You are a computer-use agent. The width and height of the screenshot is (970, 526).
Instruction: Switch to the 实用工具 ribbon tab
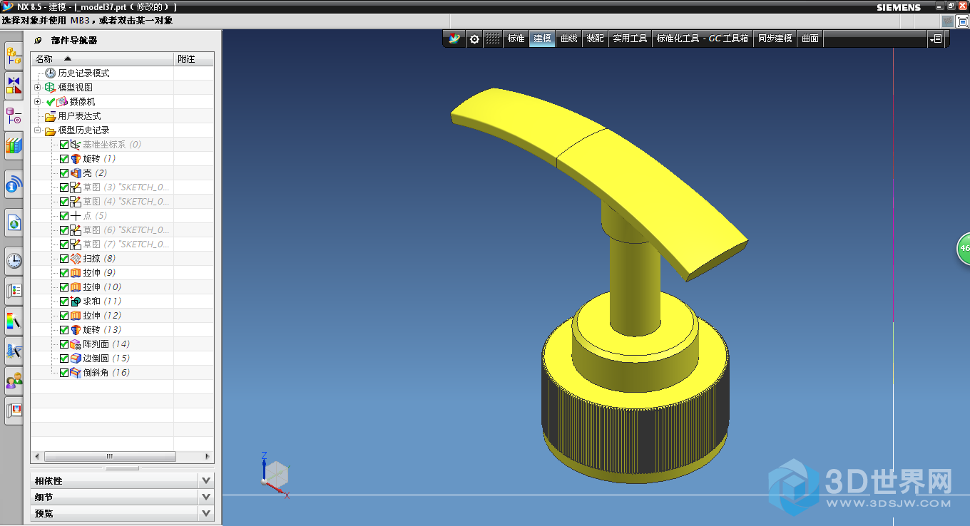(x=630, y=38)
